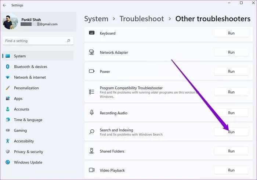Click the Bluetooth icon in sidebar
The height and width of the screenshot is (180, 257).
pyautogui.click(x=8, y=66)
